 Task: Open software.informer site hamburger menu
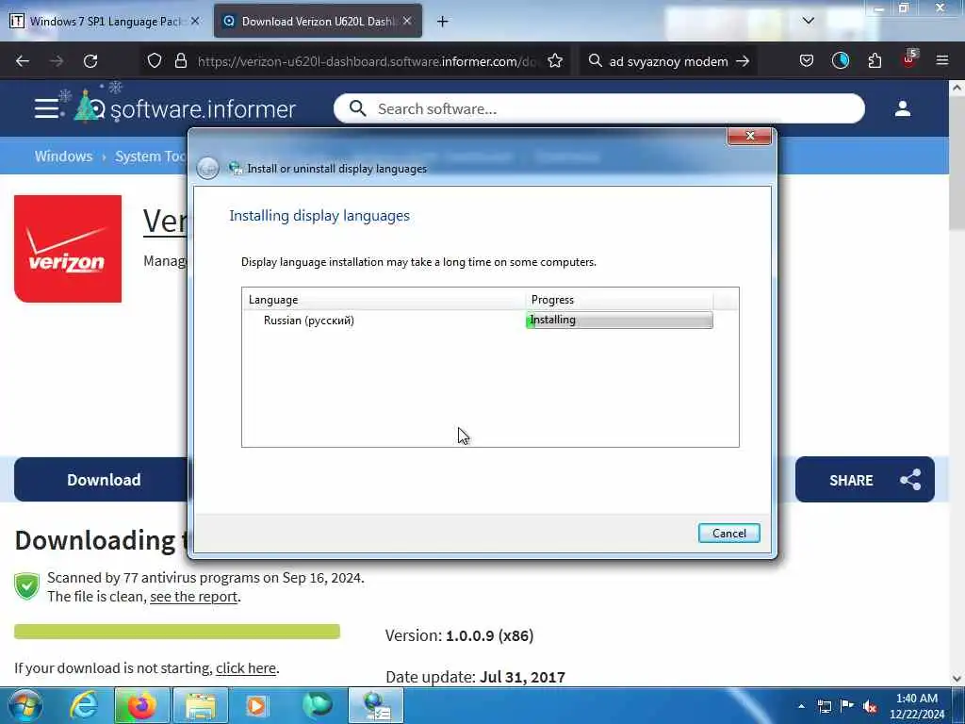47,108
